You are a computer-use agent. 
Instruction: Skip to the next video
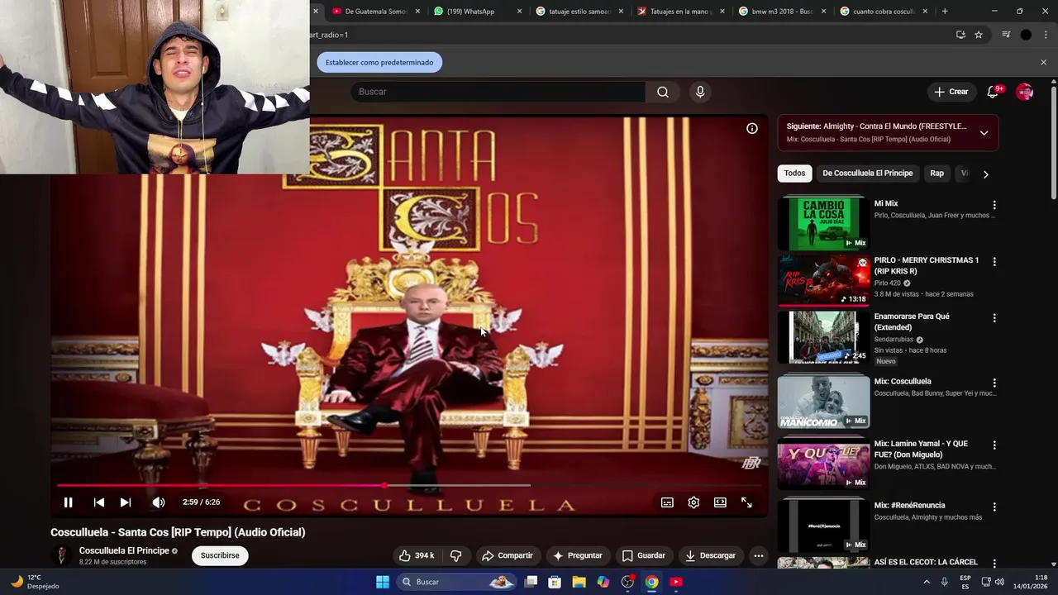pyautogui.click(x=126, y=502)
